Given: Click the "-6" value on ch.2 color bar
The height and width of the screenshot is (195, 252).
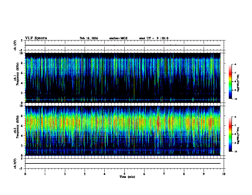Looking at the screenshot, I should [x=235, y=117].
